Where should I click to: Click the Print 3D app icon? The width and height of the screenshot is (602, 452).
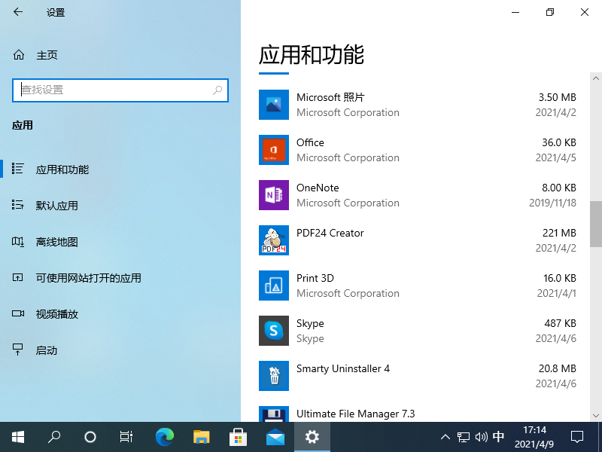pyautogui.click(x=274, y=286)
